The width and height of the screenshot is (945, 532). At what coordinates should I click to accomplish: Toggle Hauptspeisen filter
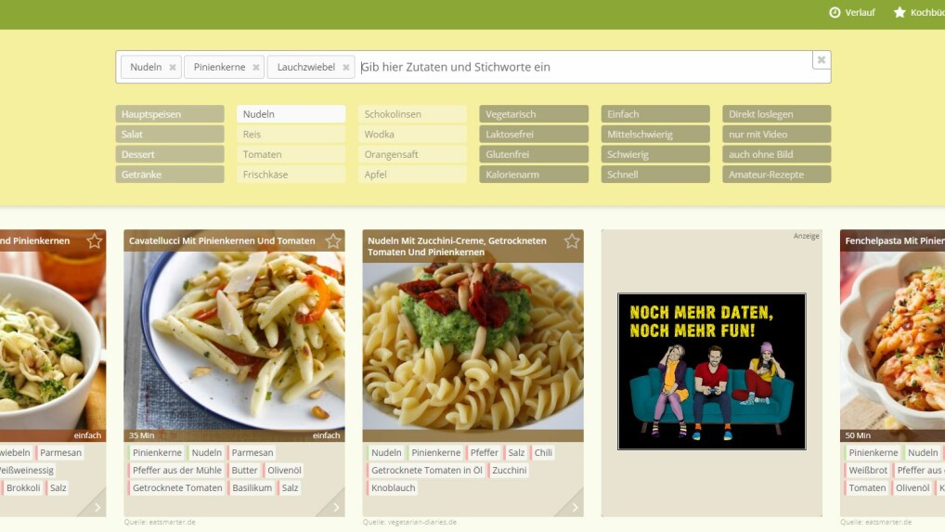coord(170,114)
